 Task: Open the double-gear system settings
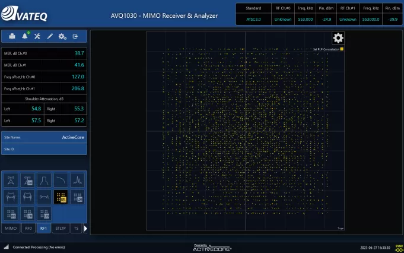(x=62, y=36)
